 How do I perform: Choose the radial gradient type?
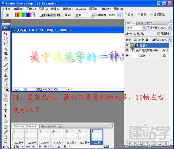tap(46, 15)
